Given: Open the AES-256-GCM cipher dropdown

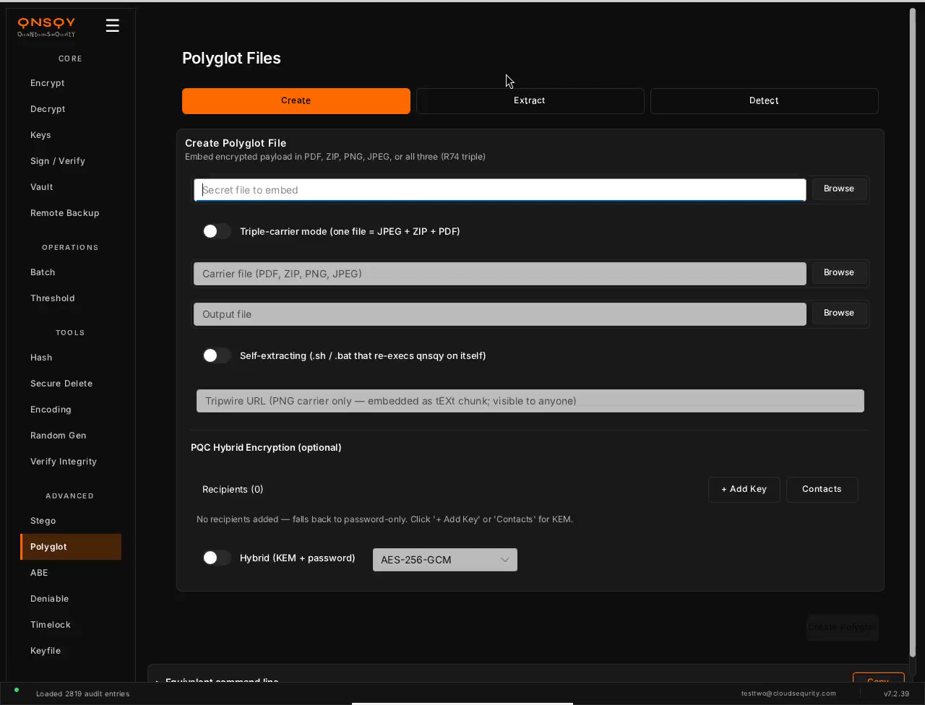Looking at the screenshot, I should (445, 560).
